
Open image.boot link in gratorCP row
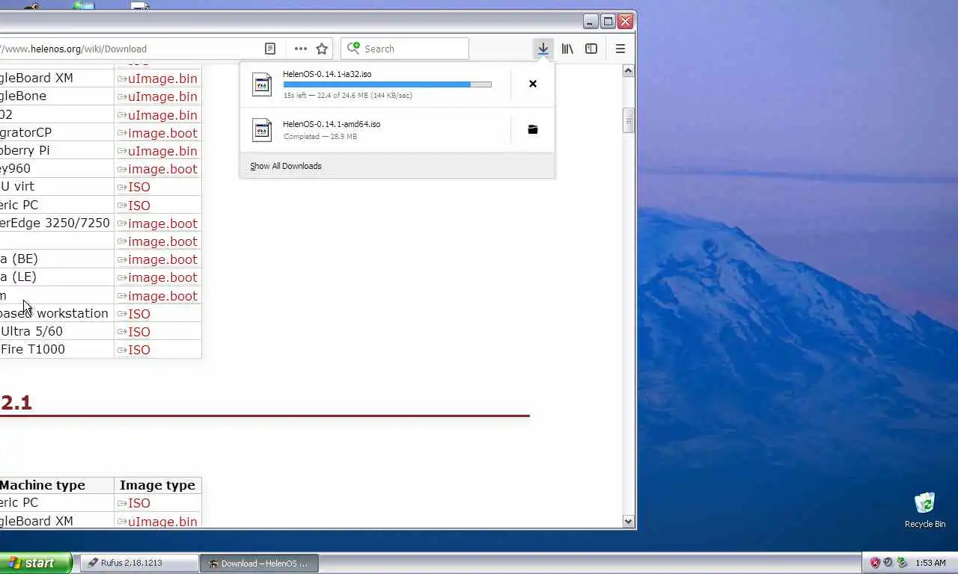coord(162,133)
